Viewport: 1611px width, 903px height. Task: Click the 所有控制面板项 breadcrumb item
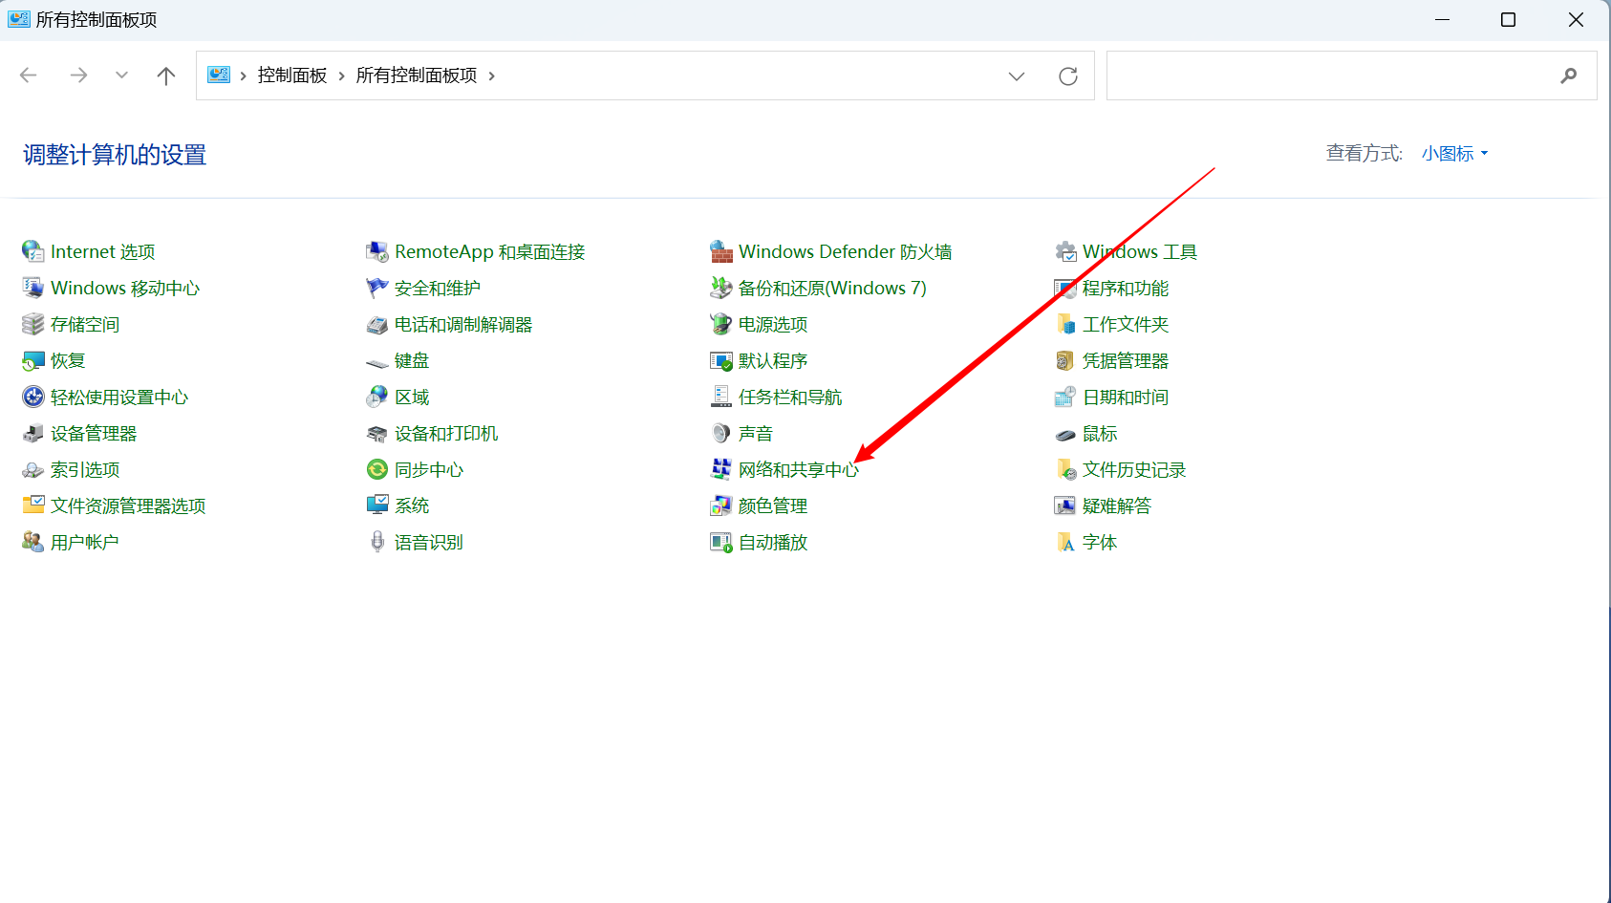point(416,75)
